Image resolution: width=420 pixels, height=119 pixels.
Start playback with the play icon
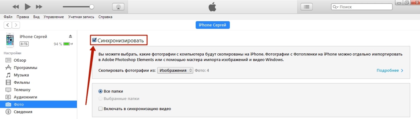[28, 6]
